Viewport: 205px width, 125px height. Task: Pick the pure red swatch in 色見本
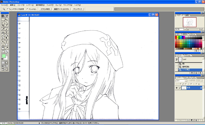pos(176,36)
